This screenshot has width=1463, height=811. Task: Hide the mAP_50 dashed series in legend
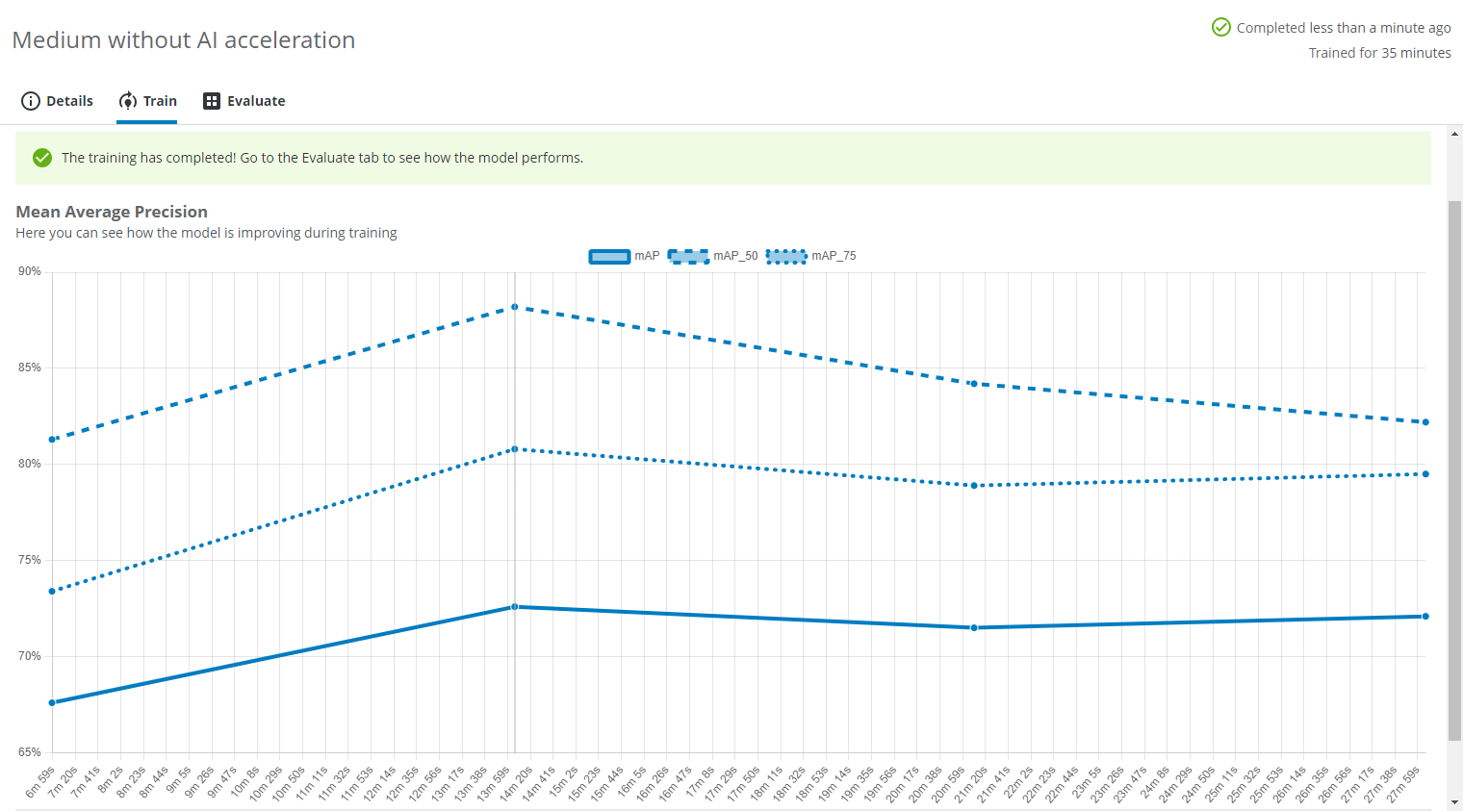click(688, 256)
